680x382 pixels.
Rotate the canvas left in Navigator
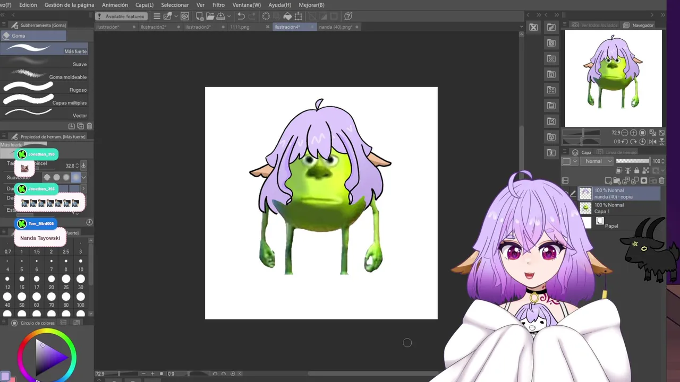625,142
